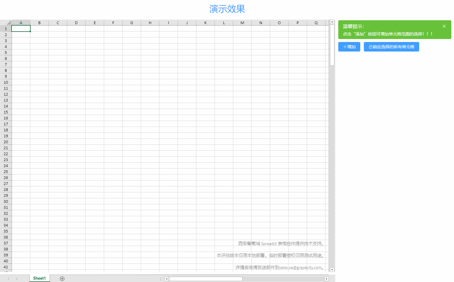Viewport: 454px width, 282px height.
Task: Select column Q header
Action: pyautogui.click(x=316, y=22)
